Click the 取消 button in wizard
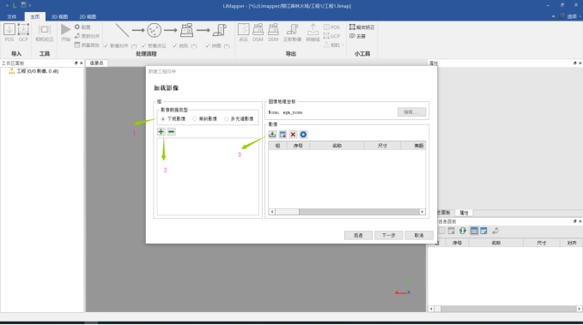Image resolution: width=583 pixels, height=325 pixels. click(419, 235)
